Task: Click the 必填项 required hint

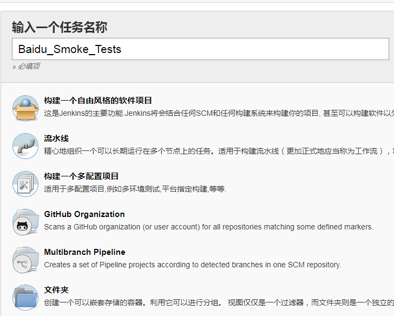Action: point(26,67)
